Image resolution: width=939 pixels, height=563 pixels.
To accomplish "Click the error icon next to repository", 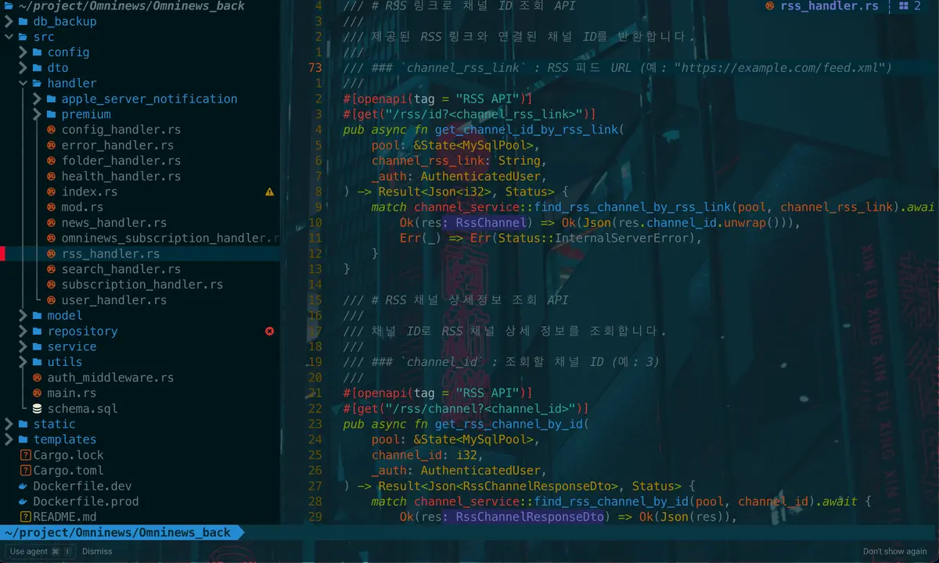I will pyautogui.click(x=269, y=332).
